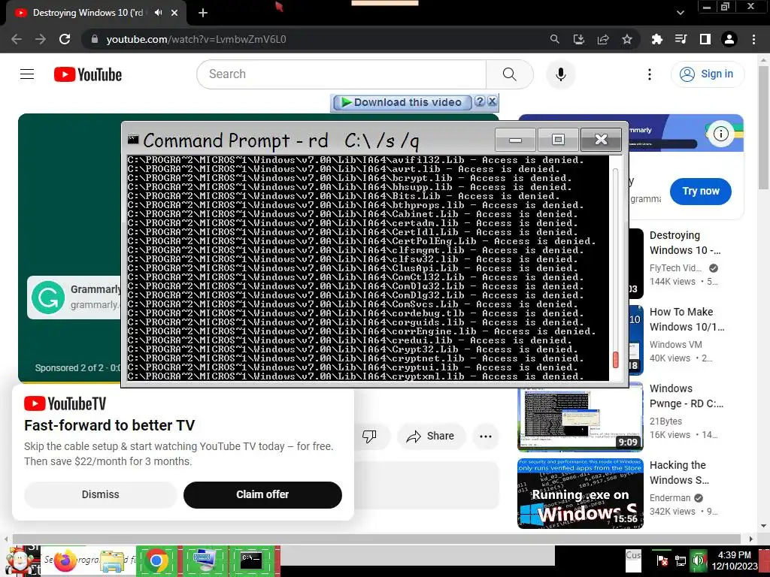Click the FlyTech Vid... channel name
This screenshot has height=577, width=770.
coord(675,268)
